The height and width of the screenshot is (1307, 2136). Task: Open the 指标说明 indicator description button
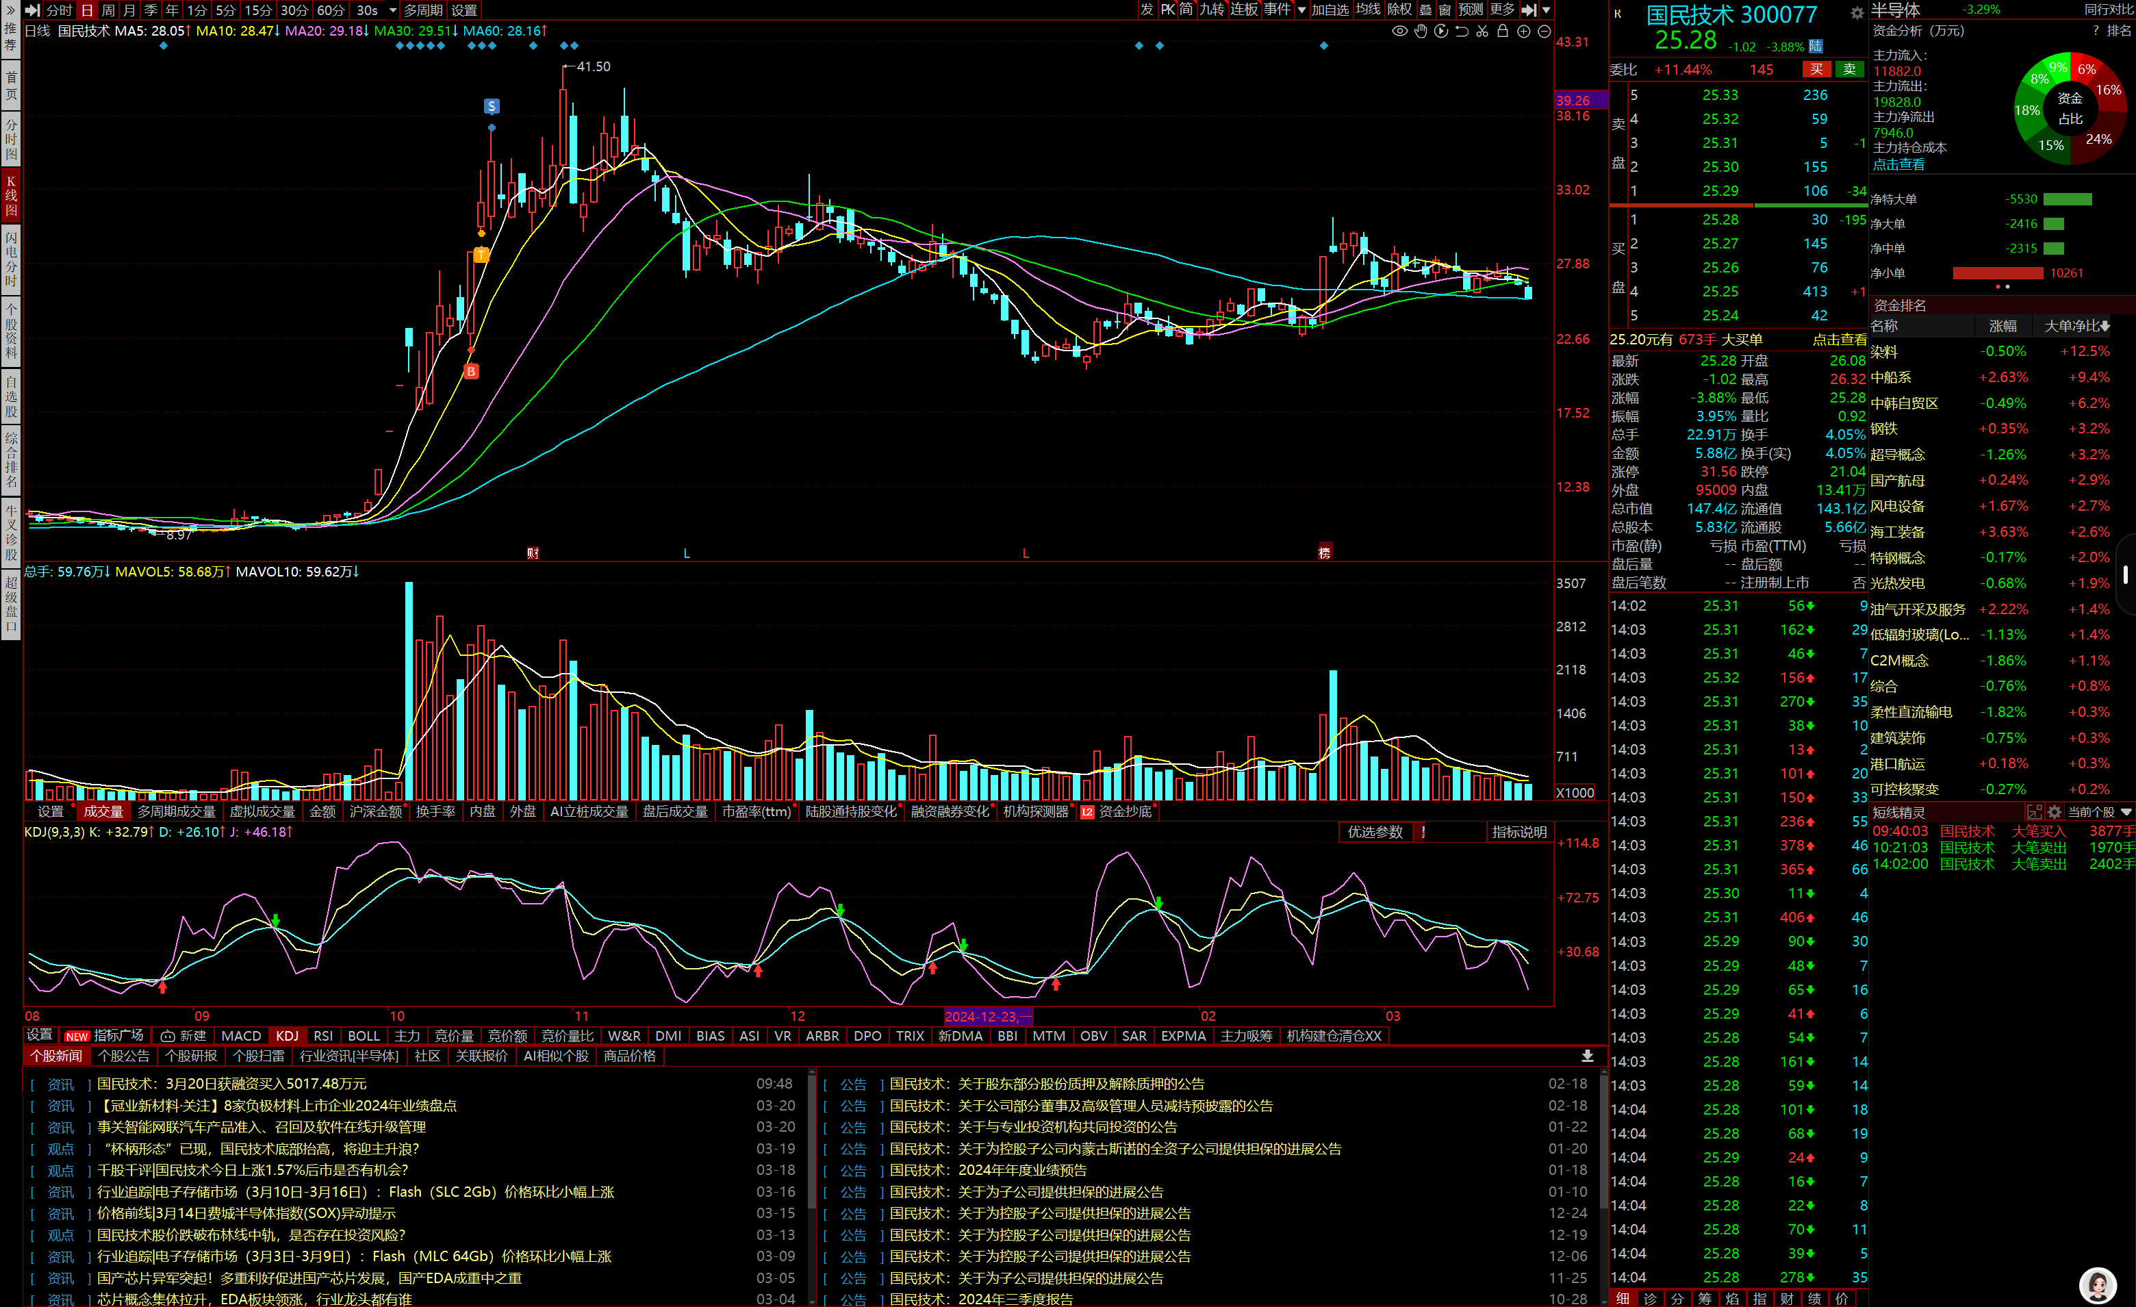(x=1518, y=832)
